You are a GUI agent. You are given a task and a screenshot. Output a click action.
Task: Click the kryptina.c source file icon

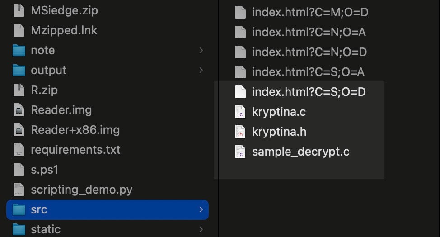(x=240, y=112)
